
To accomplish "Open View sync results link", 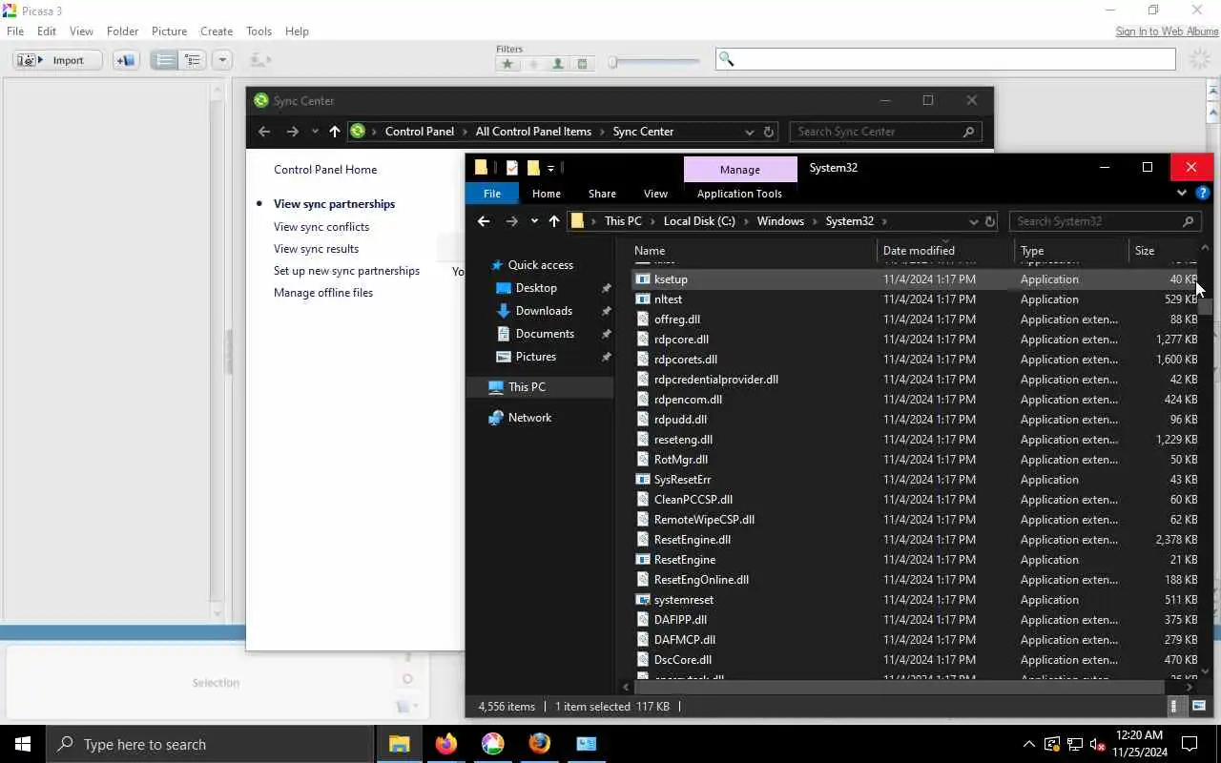I will coord(316,249).
